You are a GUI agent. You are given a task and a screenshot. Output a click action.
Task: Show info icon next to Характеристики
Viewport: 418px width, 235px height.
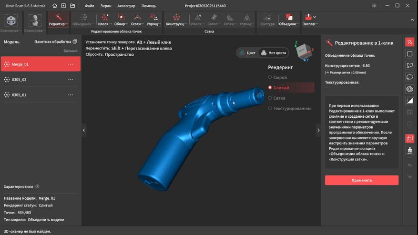click(x=37, y=186)
